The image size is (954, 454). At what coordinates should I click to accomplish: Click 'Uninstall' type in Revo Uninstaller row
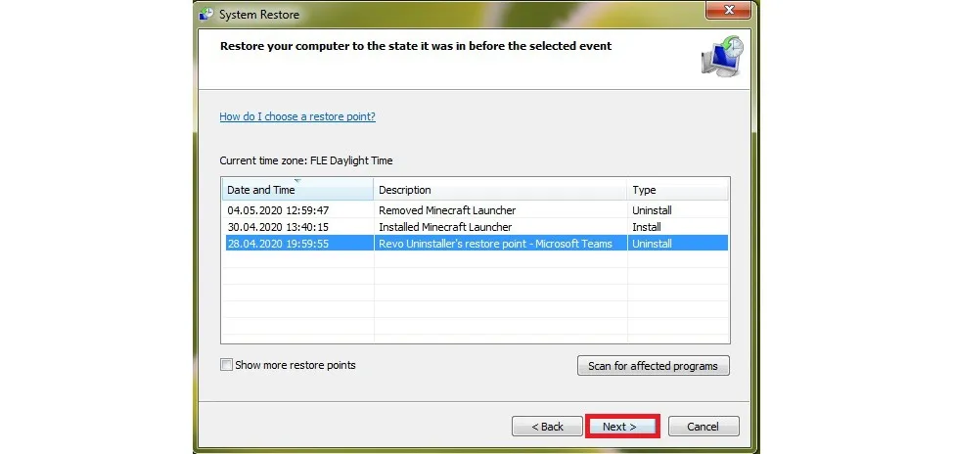coord(652,244)
